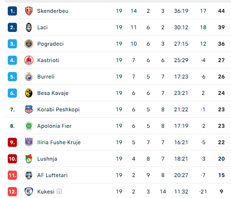Click Lushnja's 18:21 goals score
Viewport: 231px width, 198px height.
pyautogui.click(x=181, y=159)
